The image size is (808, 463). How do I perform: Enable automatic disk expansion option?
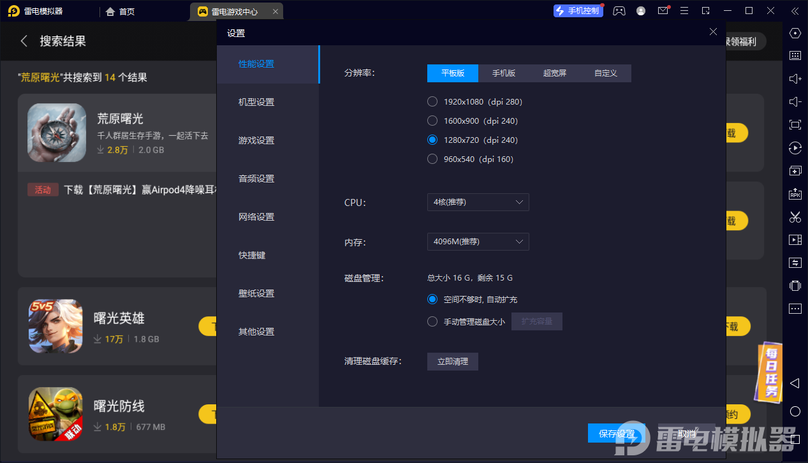pyautogui.click(x=432, y=298)
